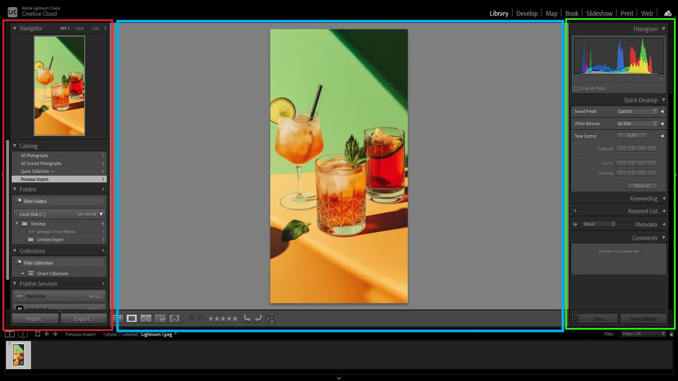Click Exposure single-step increase arrow
This screenshot has width=678, height=381.
[x=642, y=149]
